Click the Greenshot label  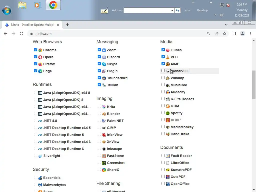(116, 163)
